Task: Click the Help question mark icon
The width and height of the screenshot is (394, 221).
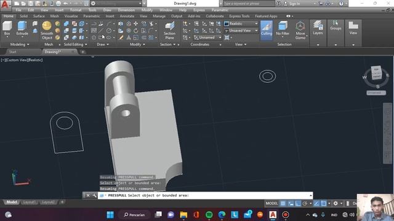Action: [341, 4]
